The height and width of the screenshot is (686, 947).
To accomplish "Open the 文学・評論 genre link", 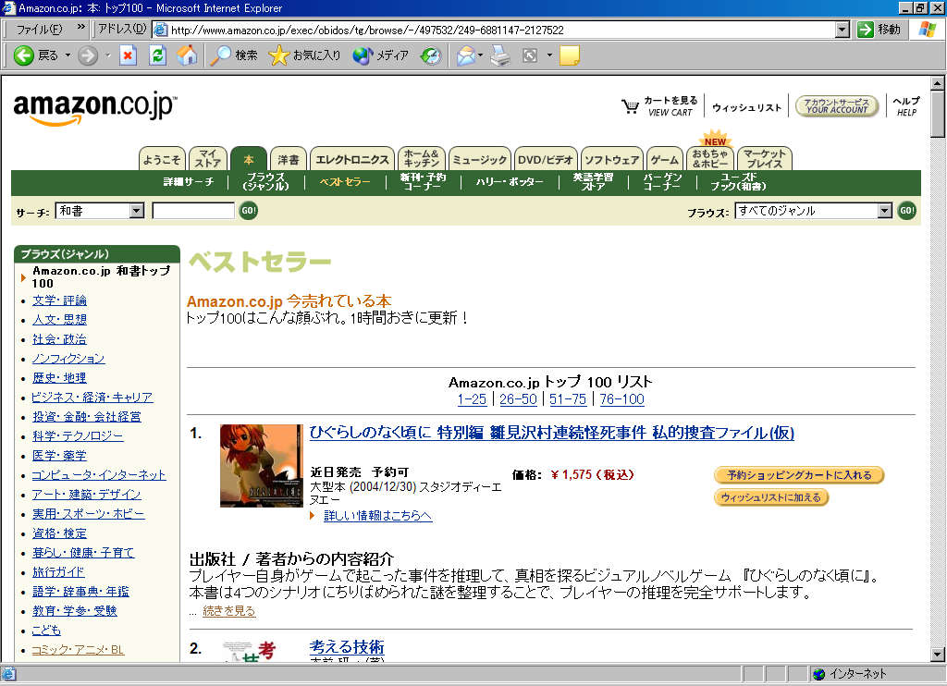I will coord(59,300).
